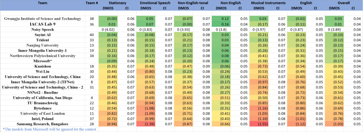Click Samsung Research Overall DMOS (1.03)
The height and width of the screenshot is (132, 363).
[x=334, y=124]
